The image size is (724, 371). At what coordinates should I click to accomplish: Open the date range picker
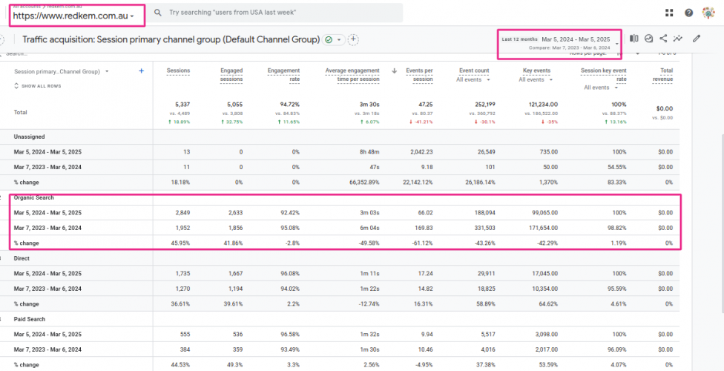(x=559, y=44)
